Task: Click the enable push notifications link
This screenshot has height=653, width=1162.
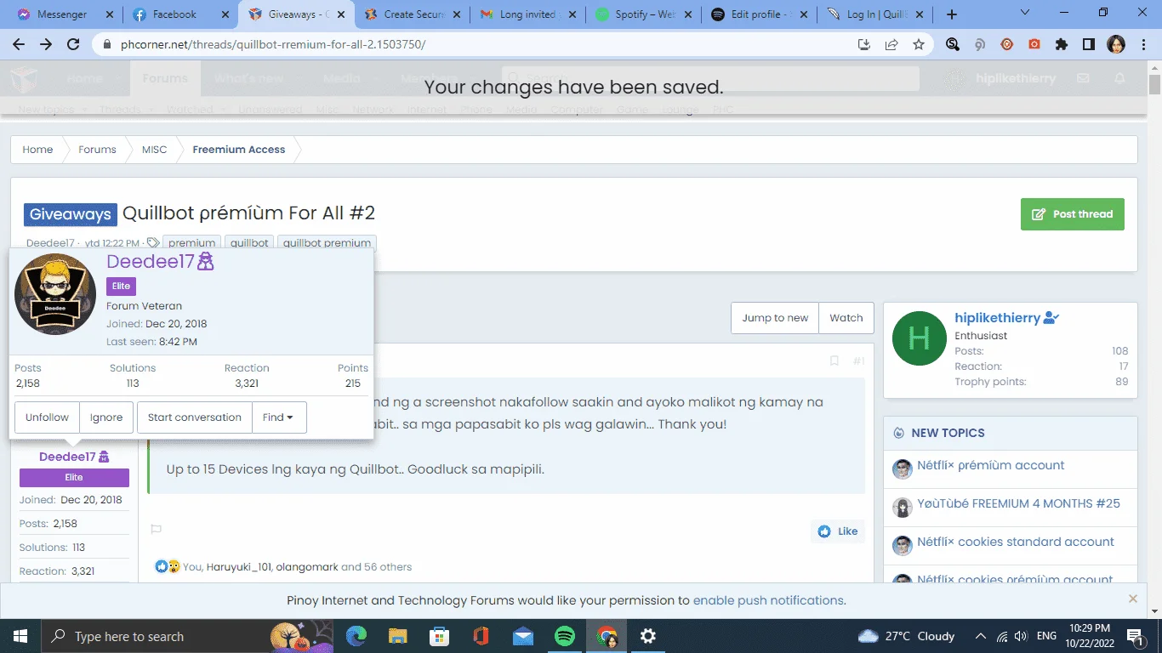Action: point(768,600)
